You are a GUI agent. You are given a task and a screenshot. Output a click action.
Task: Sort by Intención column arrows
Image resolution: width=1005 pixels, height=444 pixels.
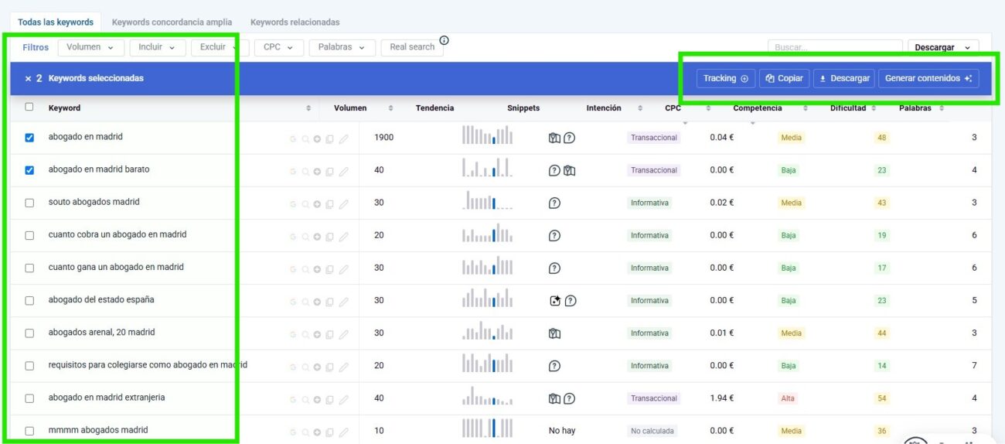pyautogui.click(x=640, y=108)
